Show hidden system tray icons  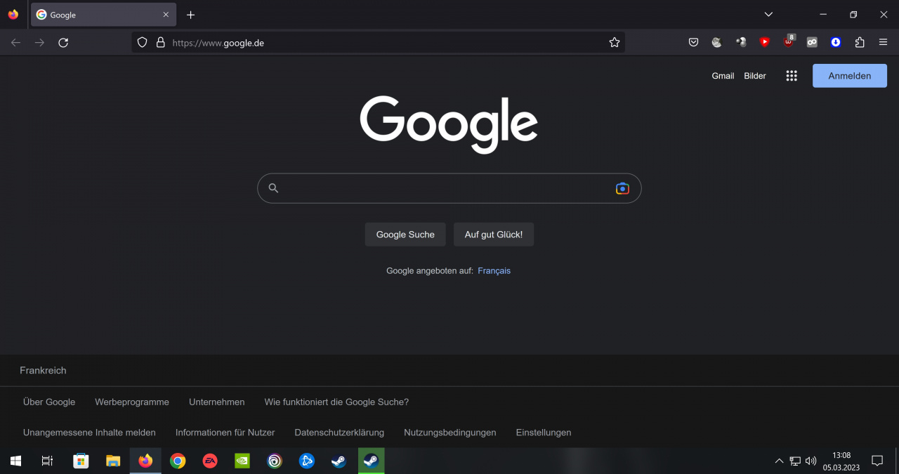pos(779,461)
